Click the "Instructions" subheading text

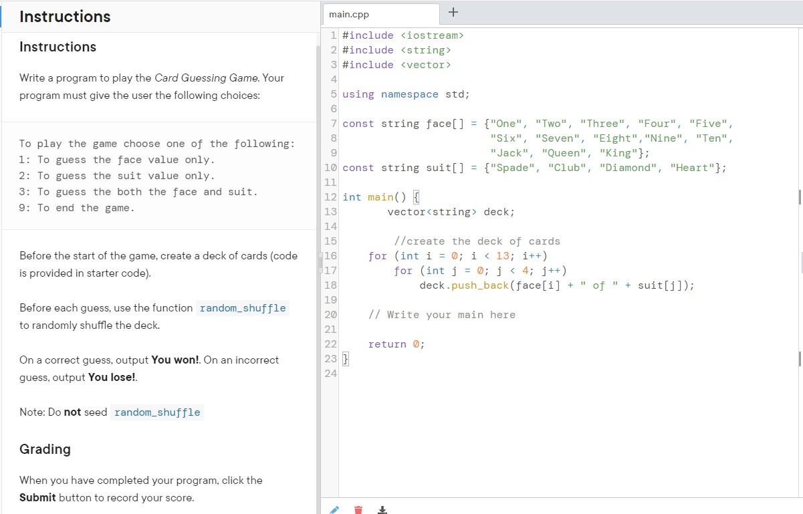coord(58,47)
